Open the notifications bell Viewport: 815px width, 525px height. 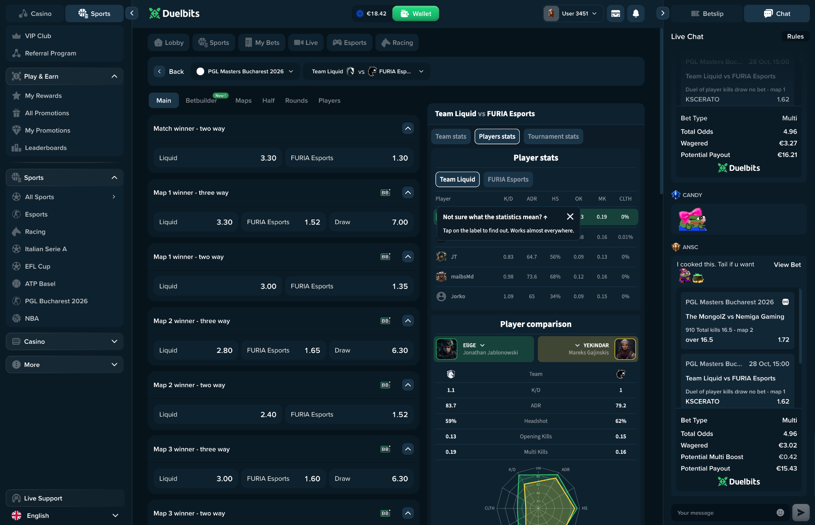[636, 14]
